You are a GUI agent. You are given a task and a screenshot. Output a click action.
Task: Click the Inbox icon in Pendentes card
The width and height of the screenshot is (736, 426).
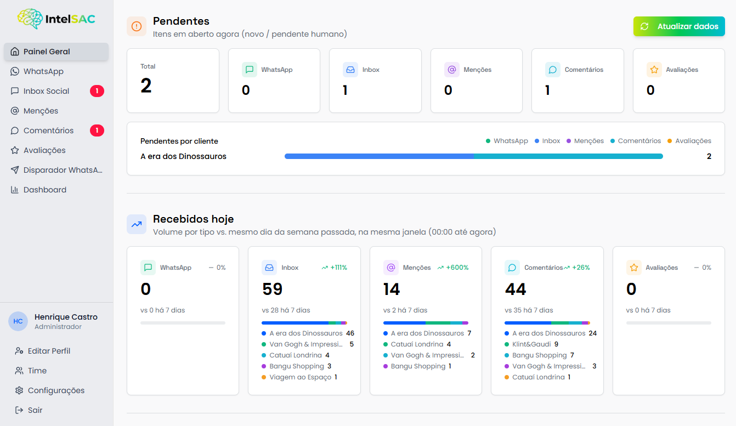coord(350,70)
